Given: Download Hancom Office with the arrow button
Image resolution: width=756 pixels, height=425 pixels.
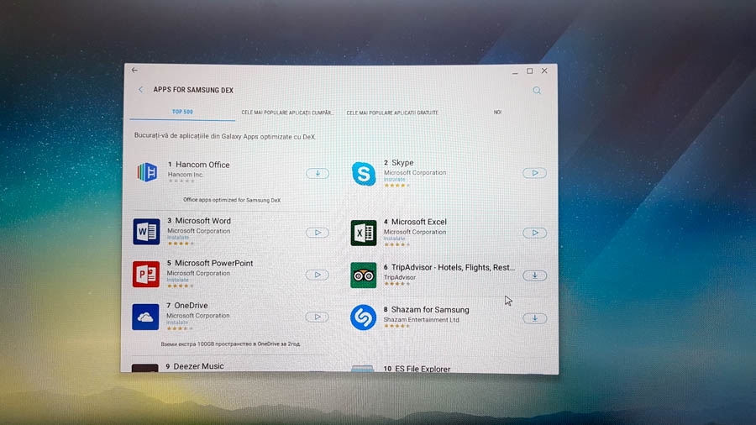Looking at the screenshot, I should pyautogui.click(x=318, y=174).
